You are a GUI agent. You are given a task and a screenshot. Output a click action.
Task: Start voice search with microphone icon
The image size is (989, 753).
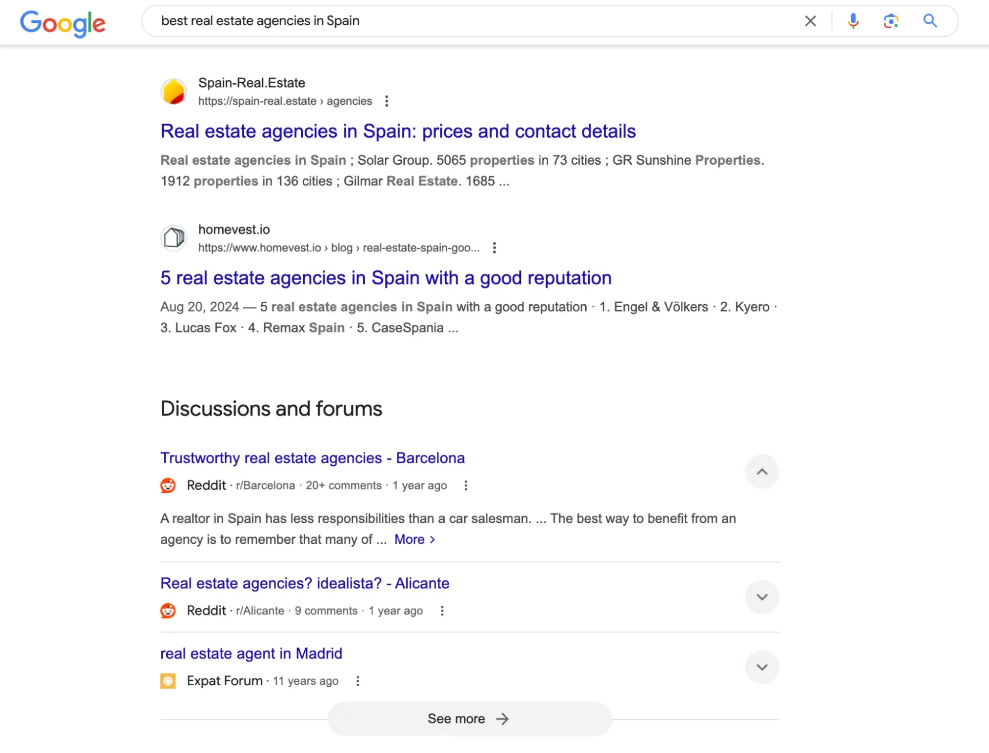click(853, 21)
